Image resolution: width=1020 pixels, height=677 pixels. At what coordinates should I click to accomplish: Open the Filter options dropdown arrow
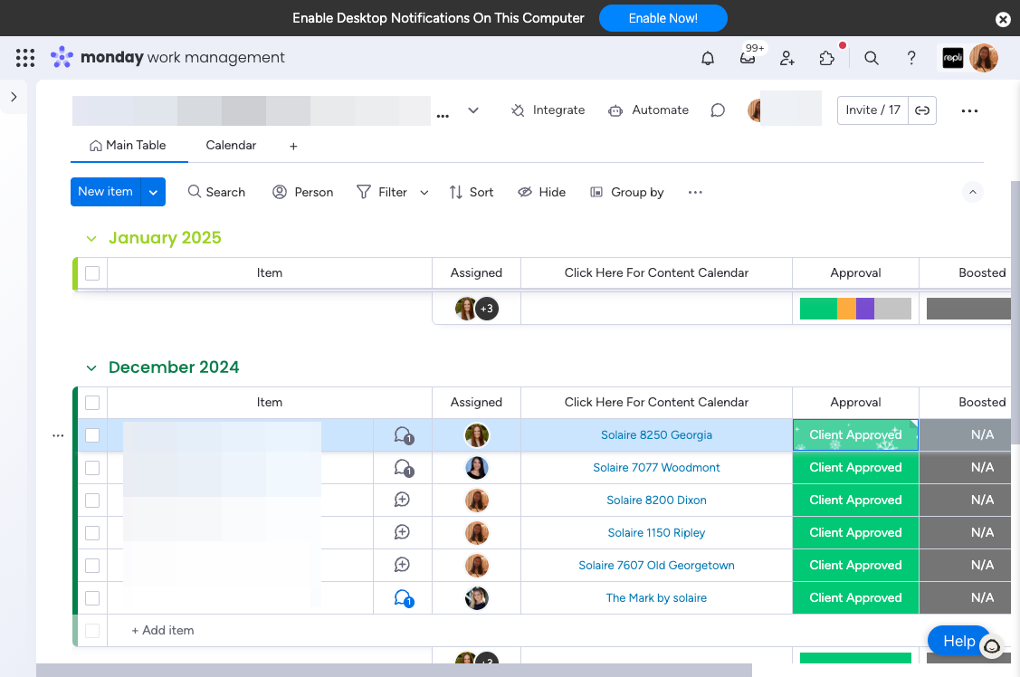(424, 193)
